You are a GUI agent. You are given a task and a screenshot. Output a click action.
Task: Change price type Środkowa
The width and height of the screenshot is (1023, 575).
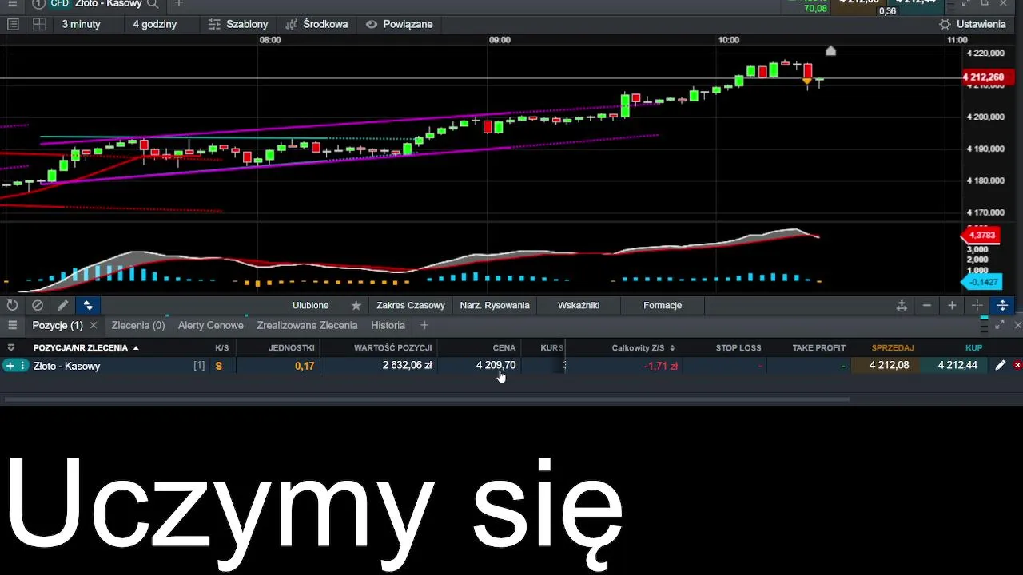[x=316, y=24]
